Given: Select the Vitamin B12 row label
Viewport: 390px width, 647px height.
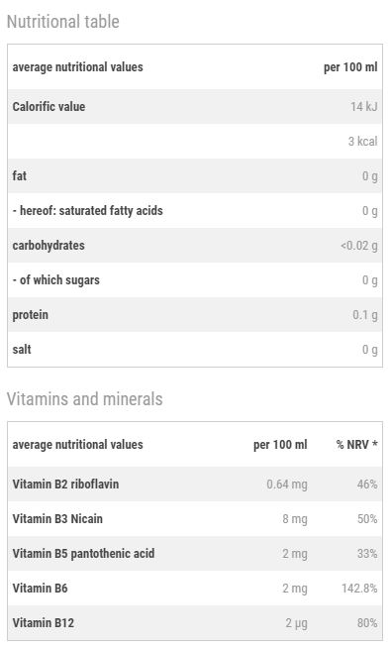Looking at the screenshot, I should click(43, 622).
